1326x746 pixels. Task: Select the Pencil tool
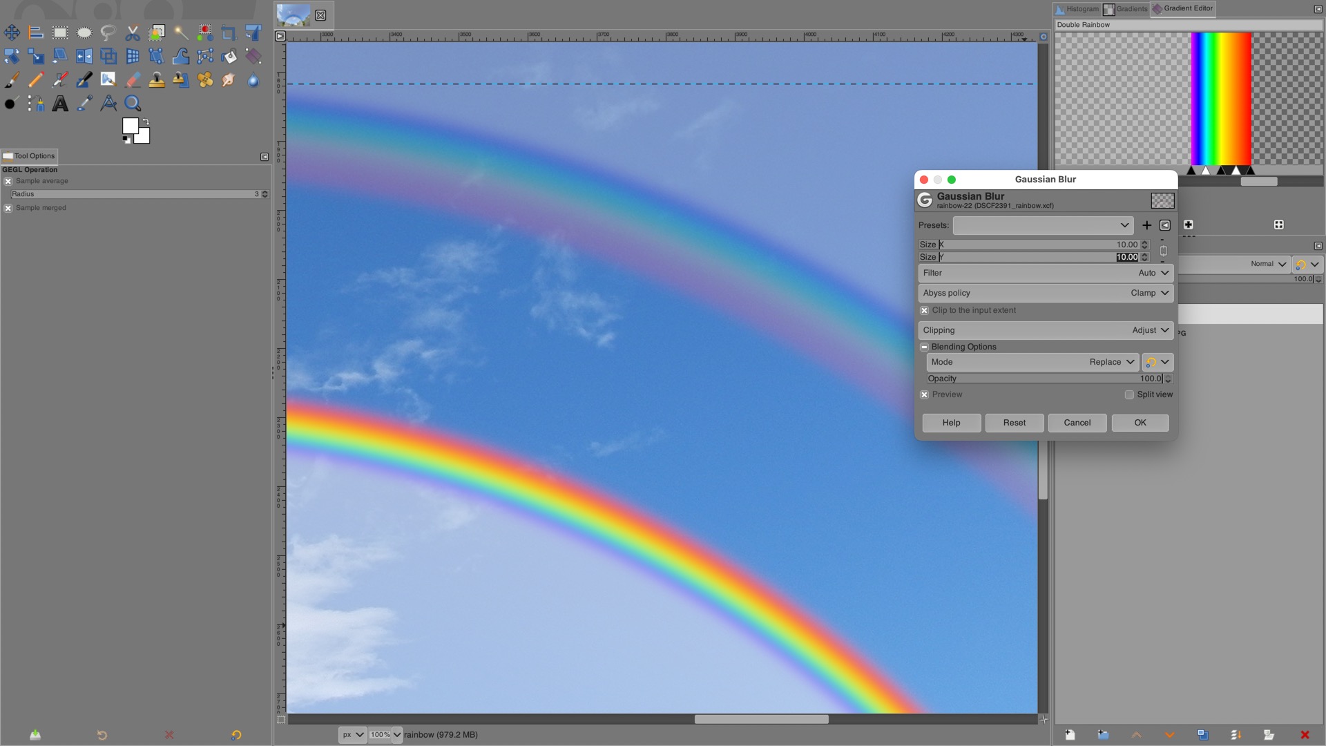pyautogui.click(x=36, y=80)
